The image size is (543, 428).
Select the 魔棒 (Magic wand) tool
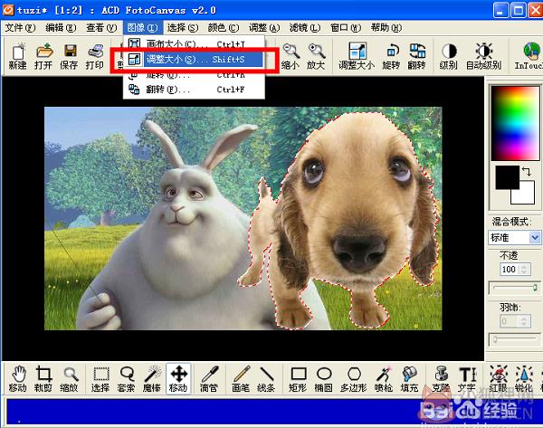(x=152, y=379)
